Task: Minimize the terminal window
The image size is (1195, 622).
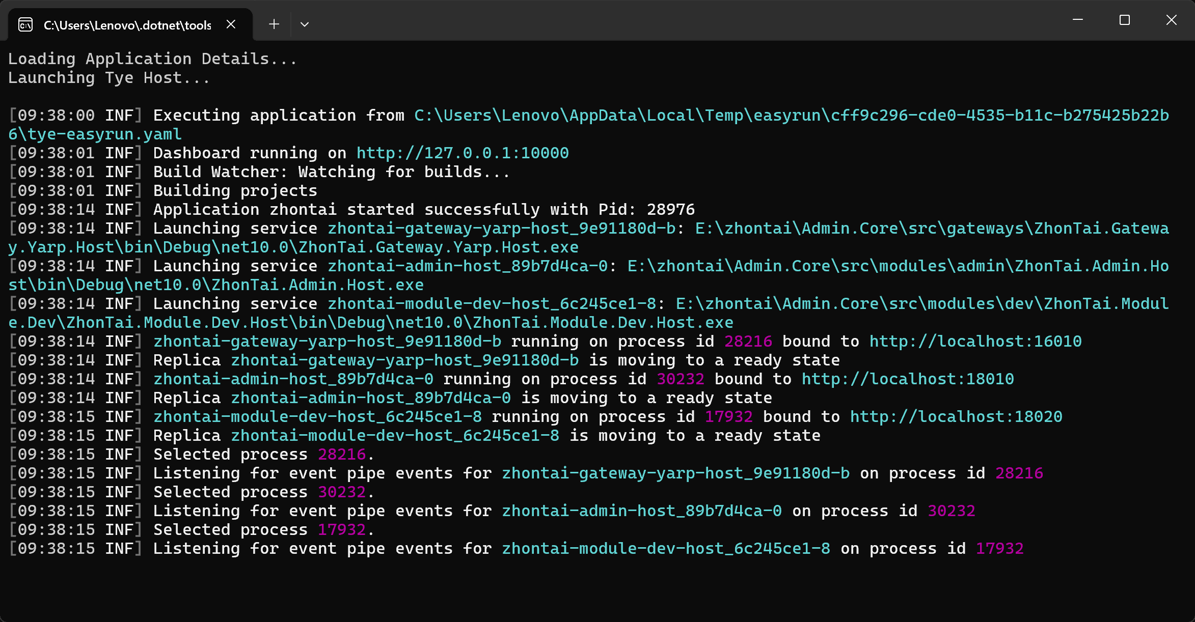Action: [x=1078, y=20]
